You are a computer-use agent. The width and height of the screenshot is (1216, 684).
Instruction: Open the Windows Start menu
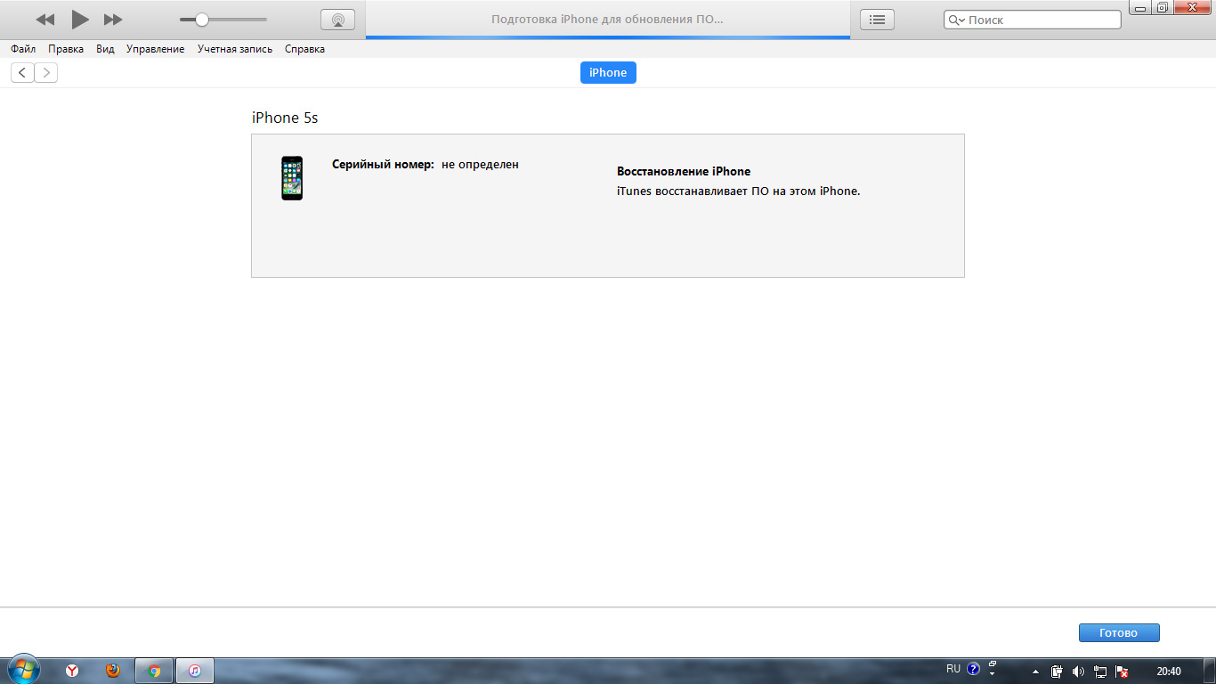click(x=22, y=670)
